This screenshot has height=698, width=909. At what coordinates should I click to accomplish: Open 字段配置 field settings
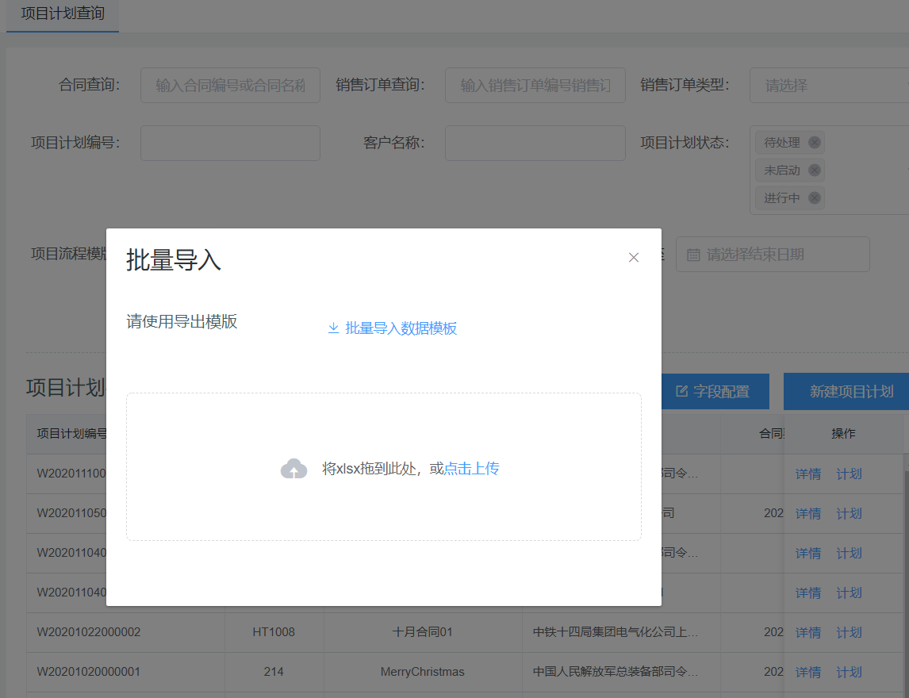(711, 392)
